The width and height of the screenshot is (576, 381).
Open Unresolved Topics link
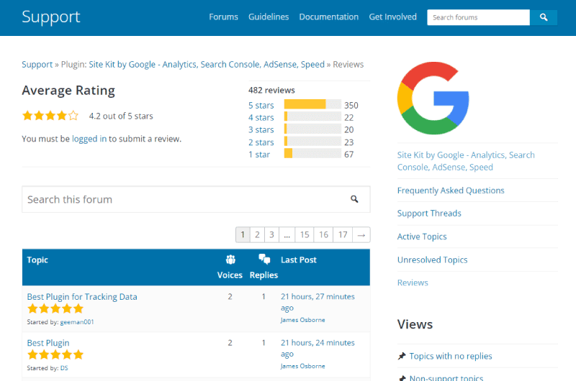(433, 260)
